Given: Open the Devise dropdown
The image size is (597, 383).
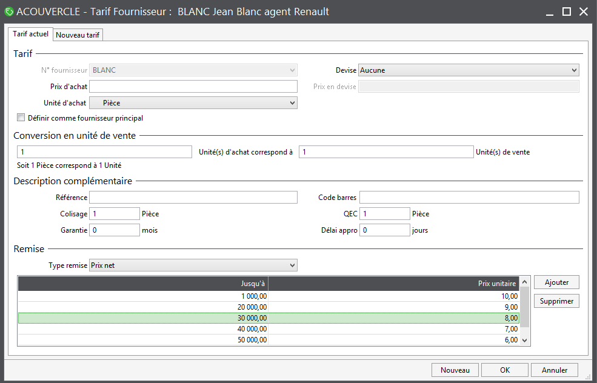Looking at the screenshot, I should tap(469, 70).
